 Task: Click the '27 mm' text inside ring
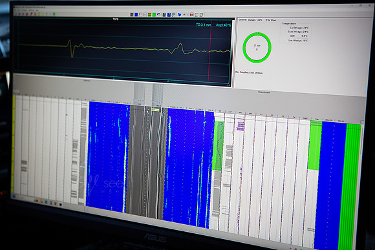pos(257,45)
